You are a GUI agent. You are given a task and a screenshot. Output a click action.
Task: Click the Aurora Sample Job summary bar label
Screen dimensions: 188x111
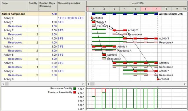[171, 14]
